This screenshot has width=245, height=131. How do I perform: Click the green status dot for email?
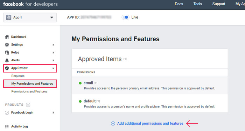coord(80,83)
